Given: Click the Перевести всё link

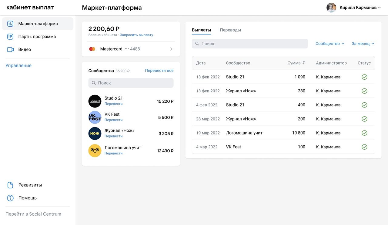Looking at the screenshot, I should click(x=159, y=71).
